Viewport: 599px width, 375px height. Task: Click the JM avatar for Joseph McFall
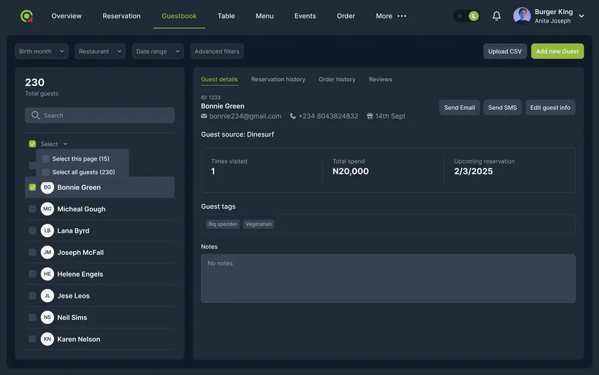pyautogui.click(x=47, y=252)
